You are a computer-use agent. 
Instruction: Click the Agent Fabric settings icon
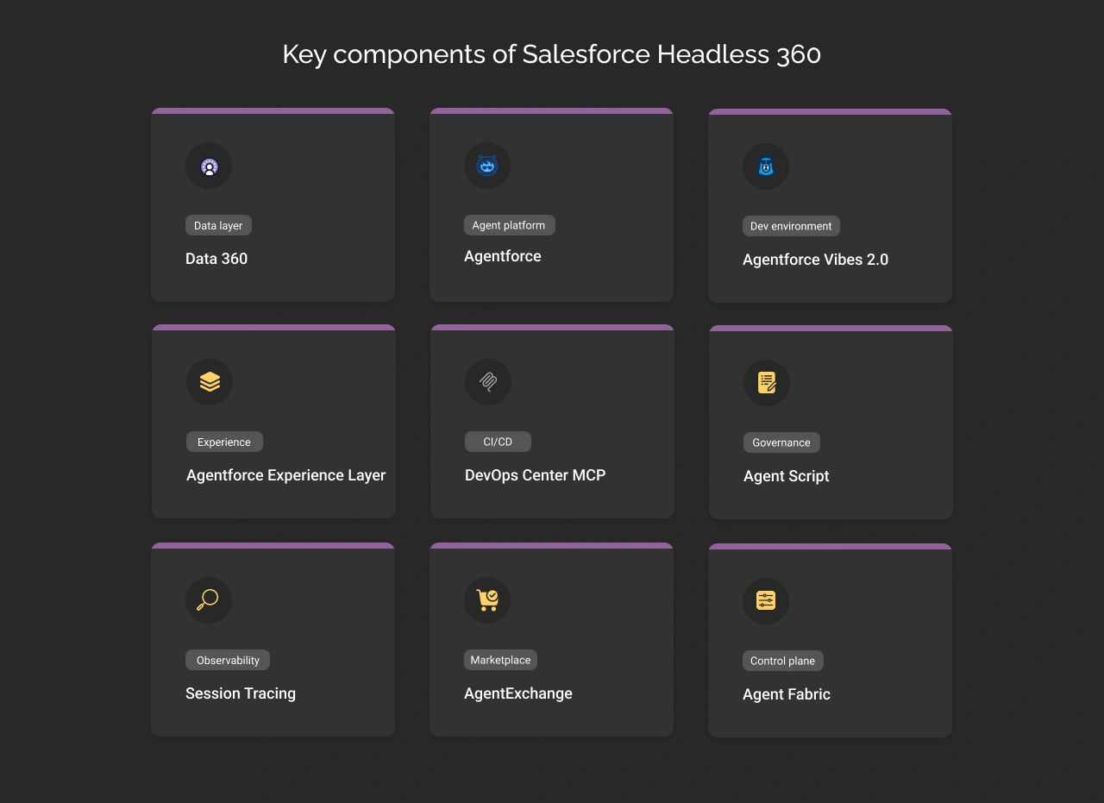click(x=766, y=601)
